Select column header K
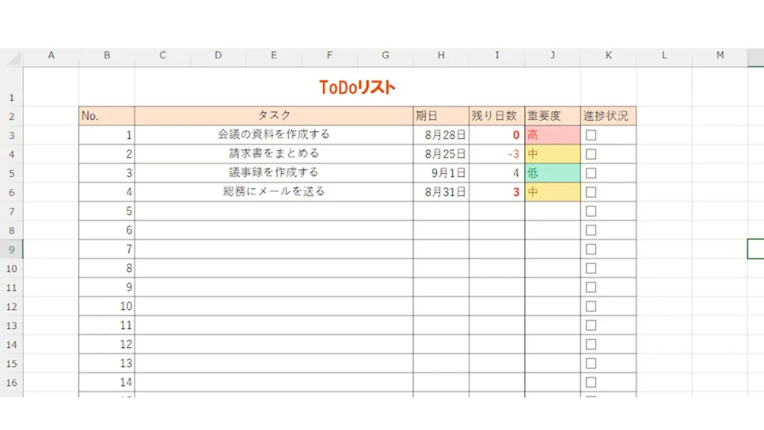This screenshot has width=764, height=430. (x=608, y=55)
